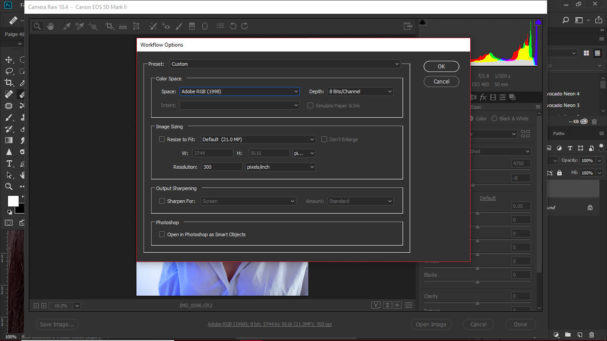The height and width of the screenshot is (341, 607).
Task: Open the Resize to Fit Default (21.0 MP) dropdown
Action: pyautogui.click(x=258, y=139)
